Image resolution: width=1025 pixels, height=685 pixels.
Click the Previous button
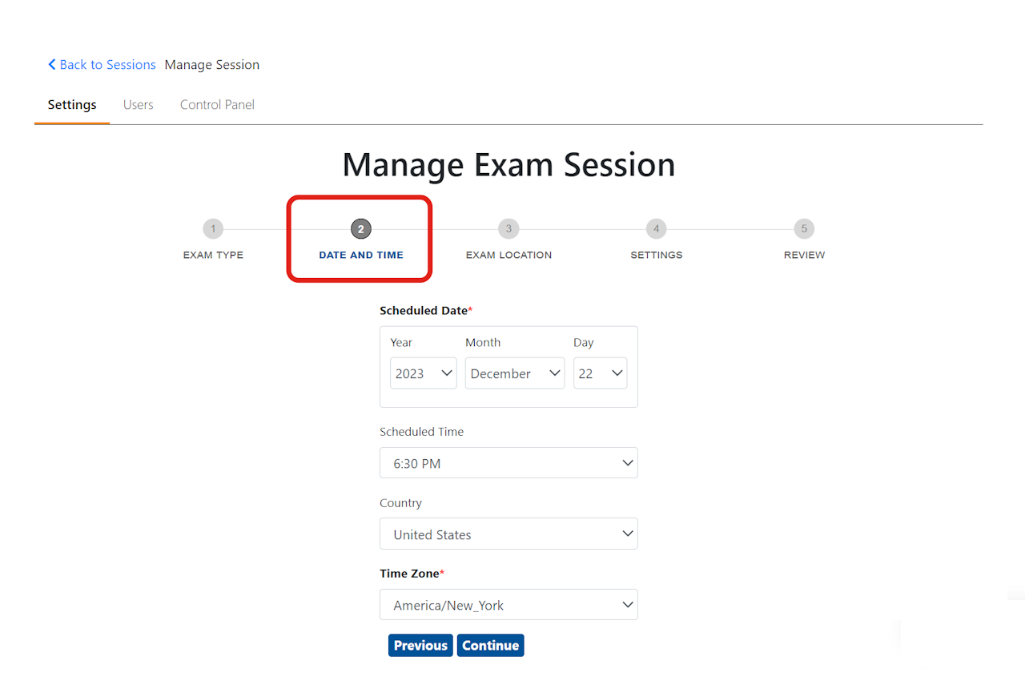click(420, 646)
